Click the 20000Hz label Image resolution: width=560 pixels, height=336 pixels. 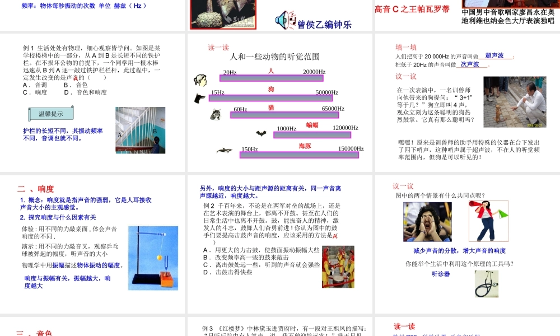[x=314, y=72]
